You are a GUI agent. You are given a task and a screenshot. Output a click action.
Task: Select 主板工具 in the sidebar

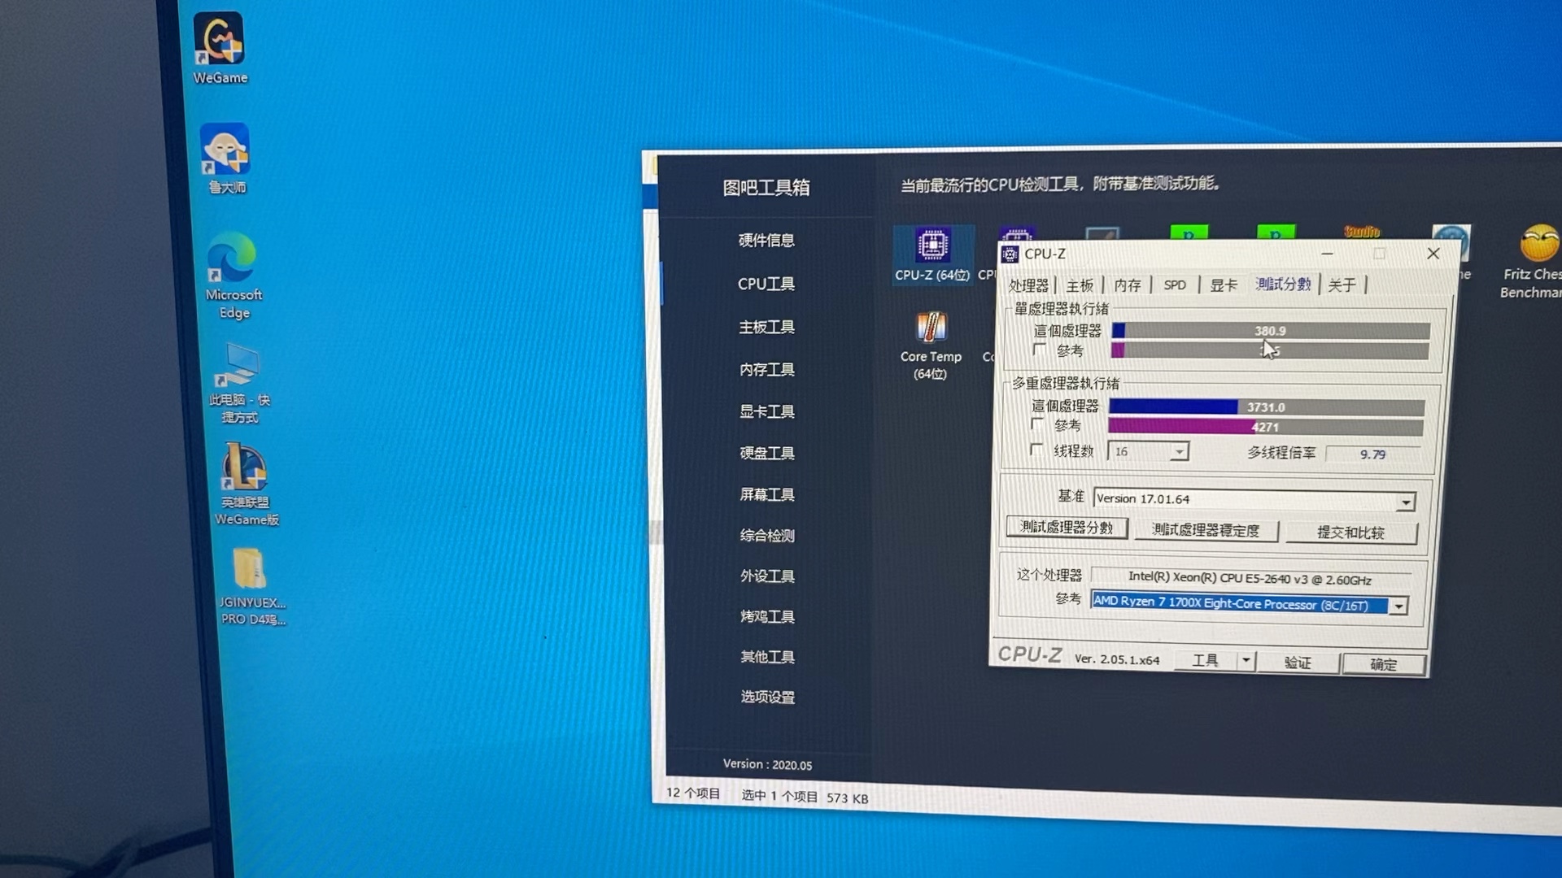tap(766, 327)
